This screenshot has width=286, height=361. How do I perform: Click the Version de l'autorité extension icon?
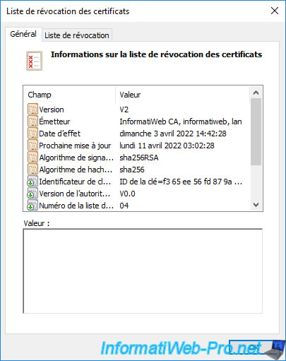click(32, 194)
